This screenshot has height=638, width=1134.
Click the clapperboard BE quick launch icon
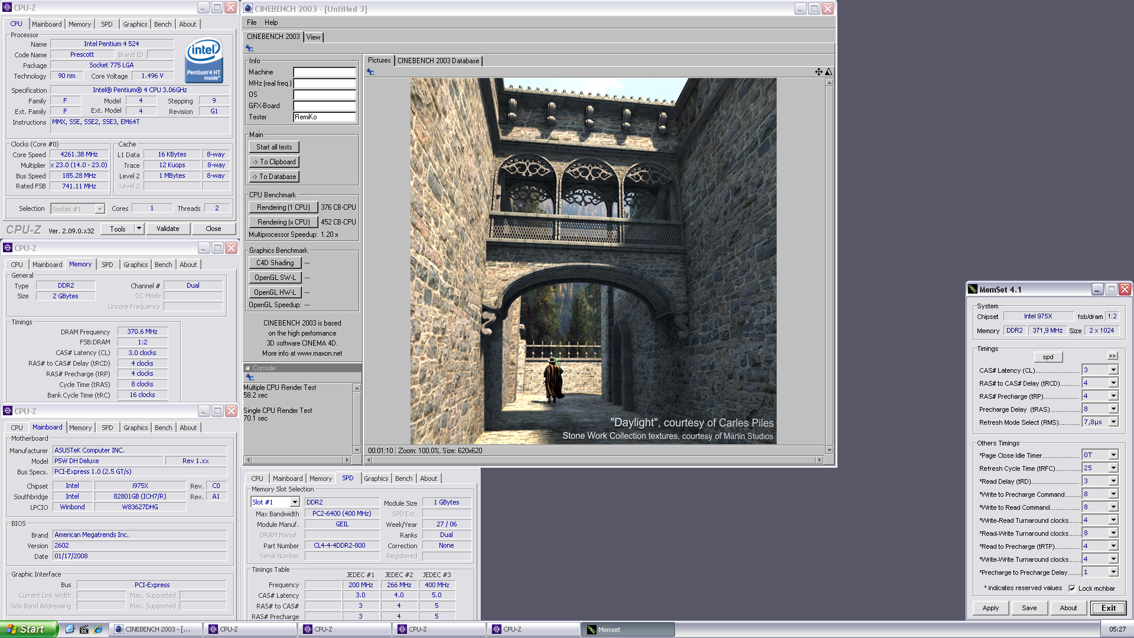84,629
